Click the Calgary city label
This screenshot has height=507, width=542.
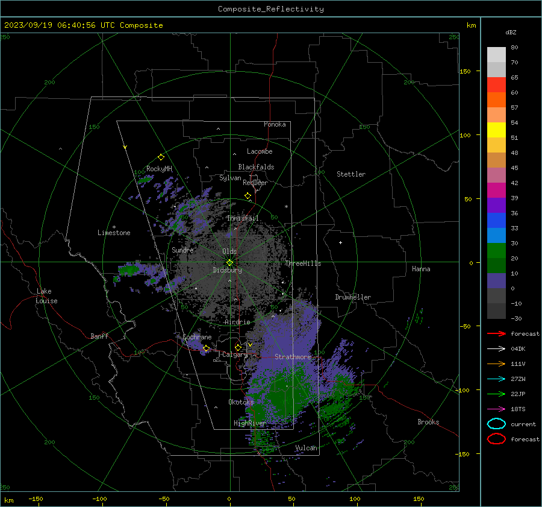click(235, 354)
